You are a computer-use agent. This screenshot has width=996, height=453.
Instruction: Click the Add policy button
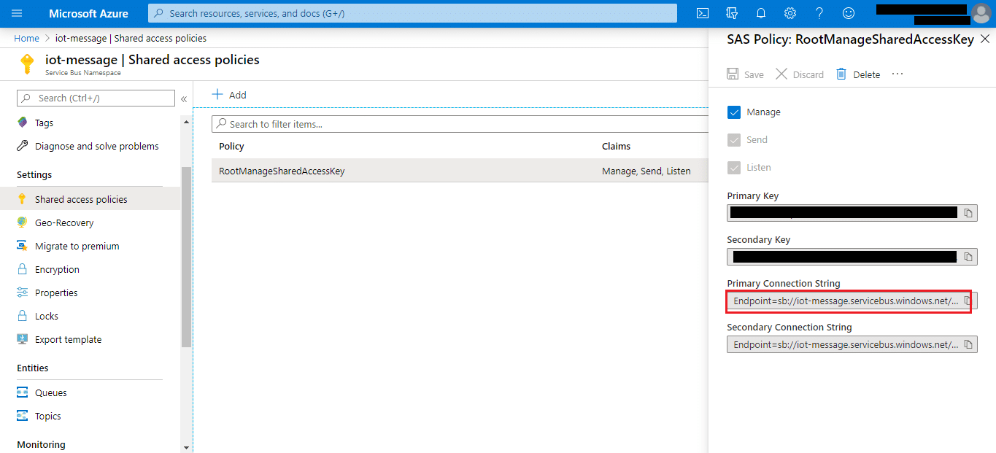tap(229, 95)
